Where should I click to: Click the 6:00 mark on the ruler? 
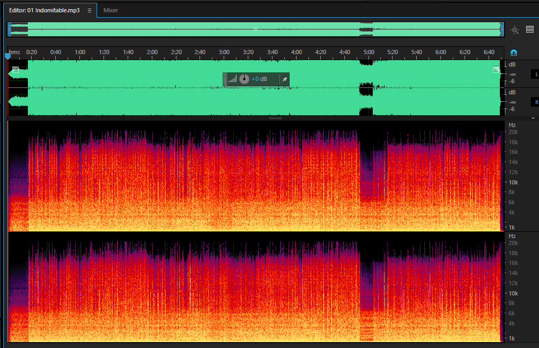(x=441, y=52)
